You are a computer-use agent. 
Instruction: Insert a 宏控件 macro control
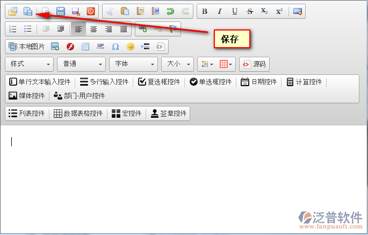tap(126, 113)
